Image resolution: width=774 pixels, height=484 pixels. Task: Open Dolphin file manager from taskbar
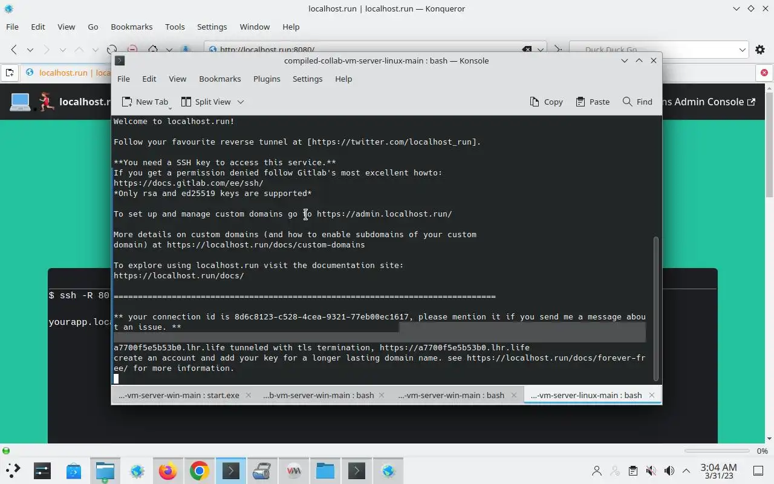coord(105,471)
